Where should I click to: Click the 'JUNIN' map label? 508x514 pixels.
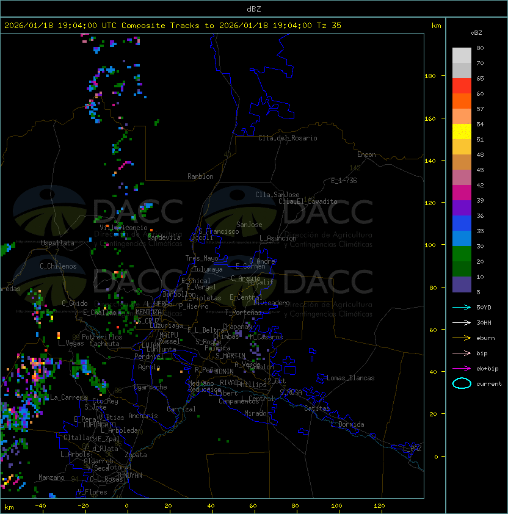click(x=224, y=371)
